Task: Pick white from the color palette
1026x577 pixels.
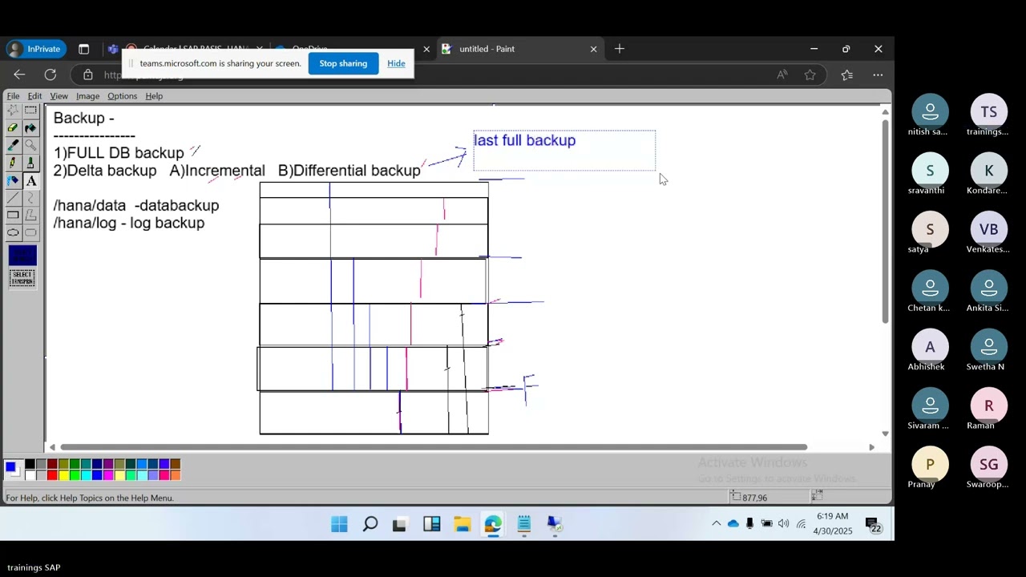Action: pos(30,475)
